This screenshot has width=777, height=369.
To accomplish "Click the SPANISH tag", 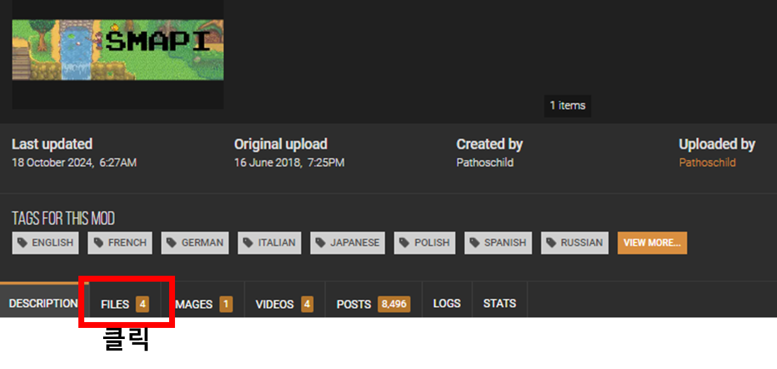I will click(x=498, y=243).
